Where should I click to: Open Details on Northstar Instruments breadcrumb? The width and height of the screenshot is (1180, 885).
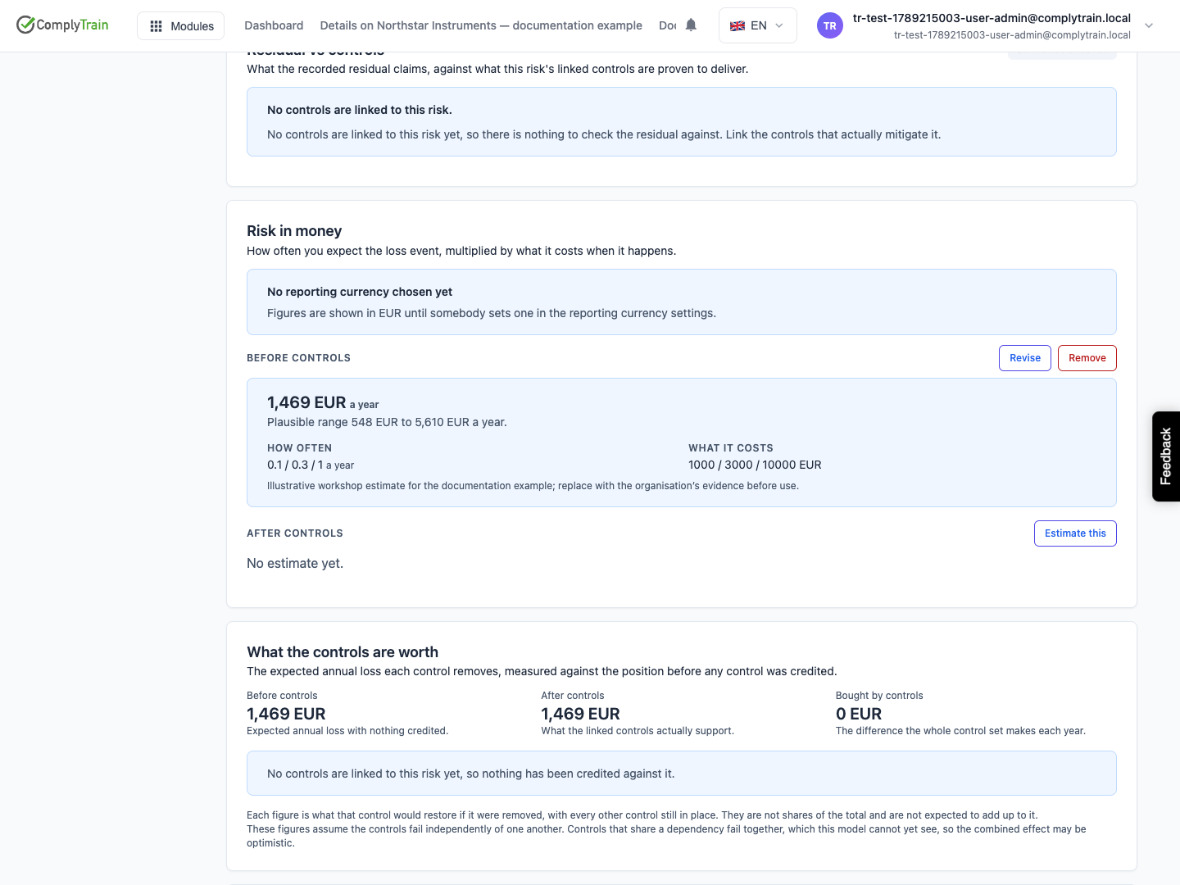point(481,25)
